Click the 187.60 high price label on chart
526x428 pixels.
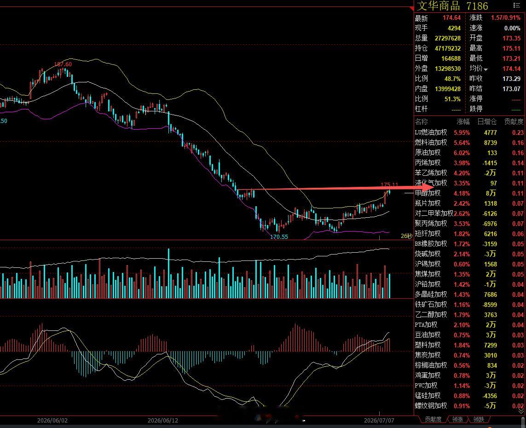click(63, 64)
